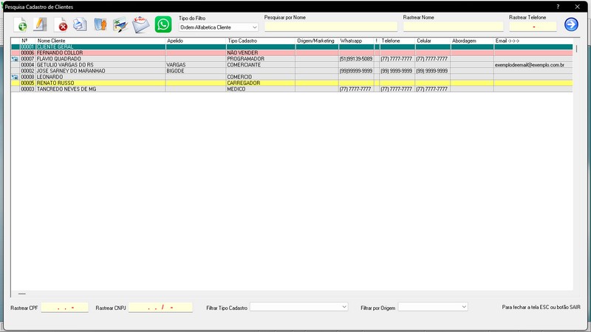591x332 pixels.
Task: Focus the Rastrear Telefone field
Action: click(x=533, y=27)
